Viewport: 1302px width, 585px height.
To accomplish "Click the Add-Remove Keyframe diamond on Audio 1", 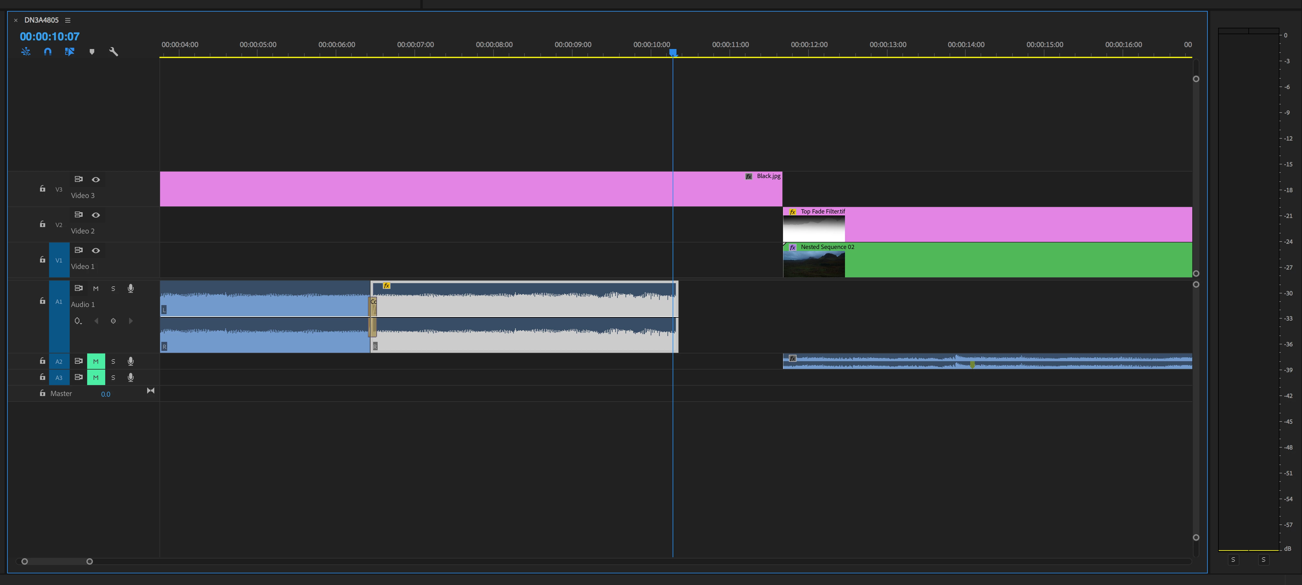I will (113, 321).
